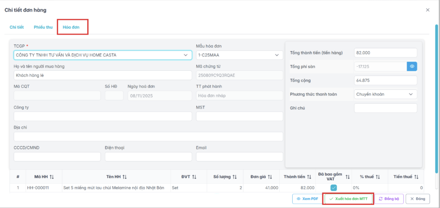Sort table by Thành tiền column
This screenshot has height=208, width=440.
coord(309,177)
